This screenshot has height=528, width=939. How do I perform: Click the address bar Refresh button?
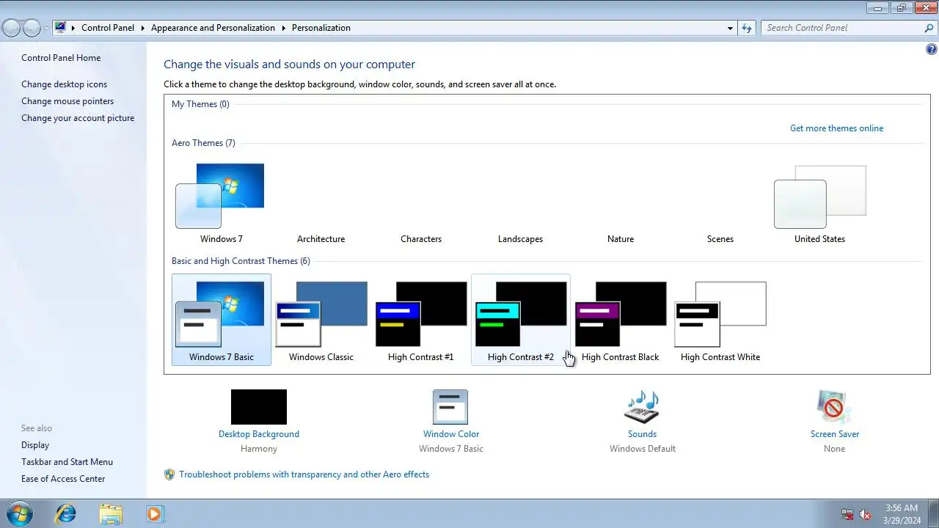click(747, 28)
